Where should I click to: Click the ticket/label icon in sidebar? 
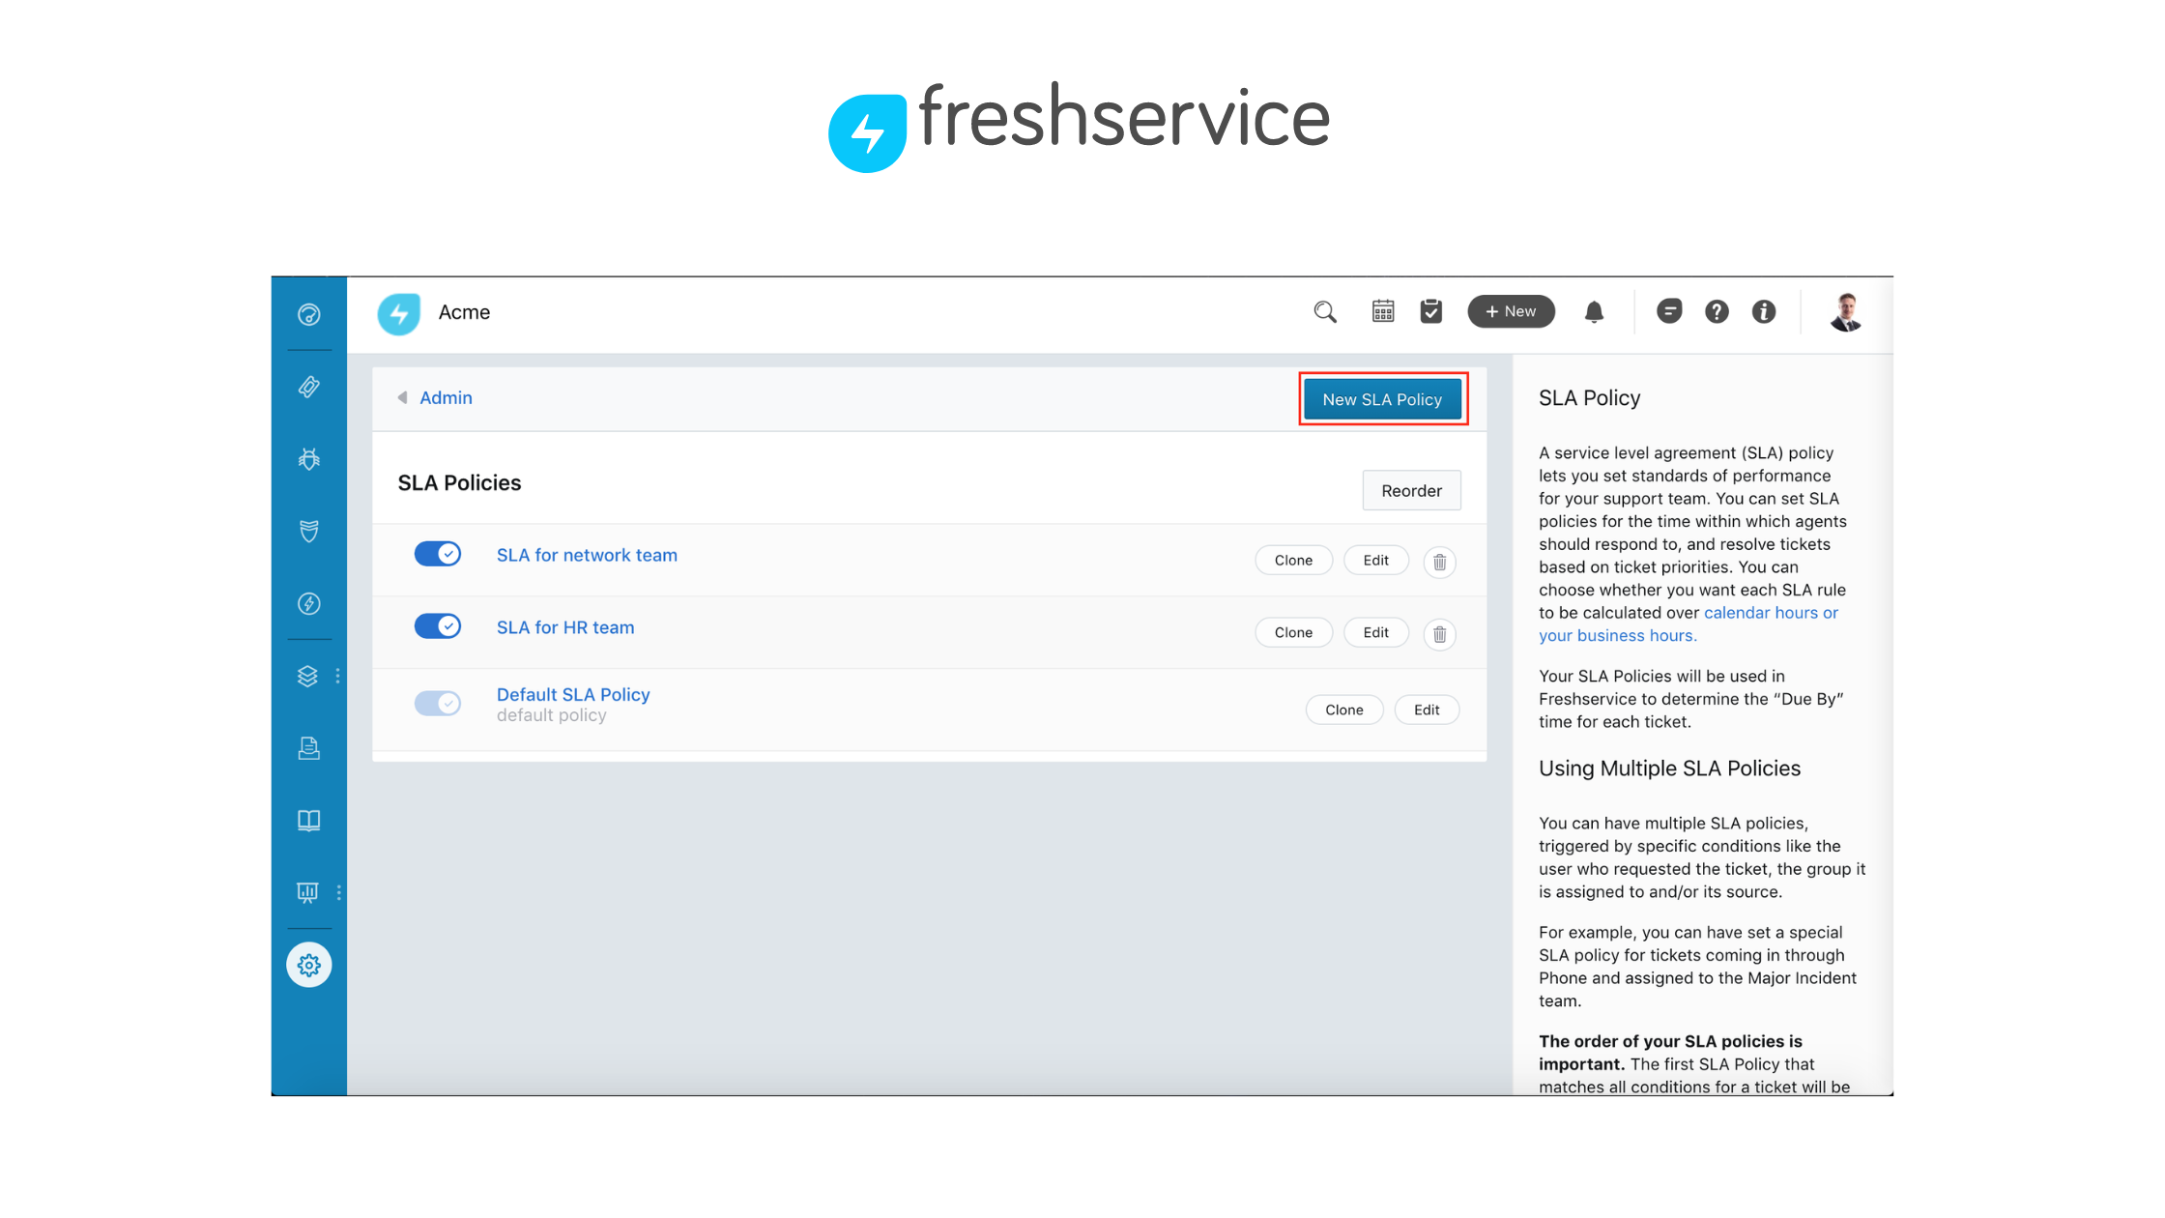(x=309, y=384)
